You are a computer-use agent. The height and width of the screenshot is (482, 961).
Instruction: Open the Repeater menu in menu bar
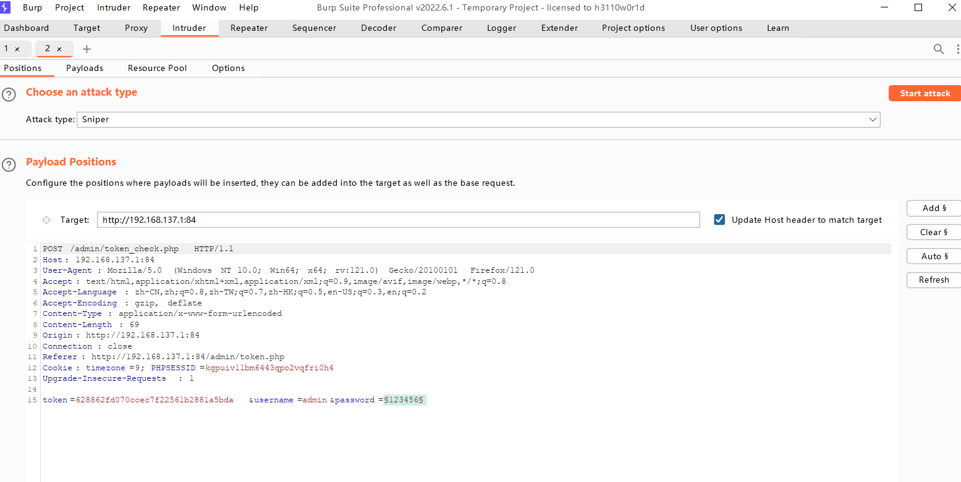point(161,7)
